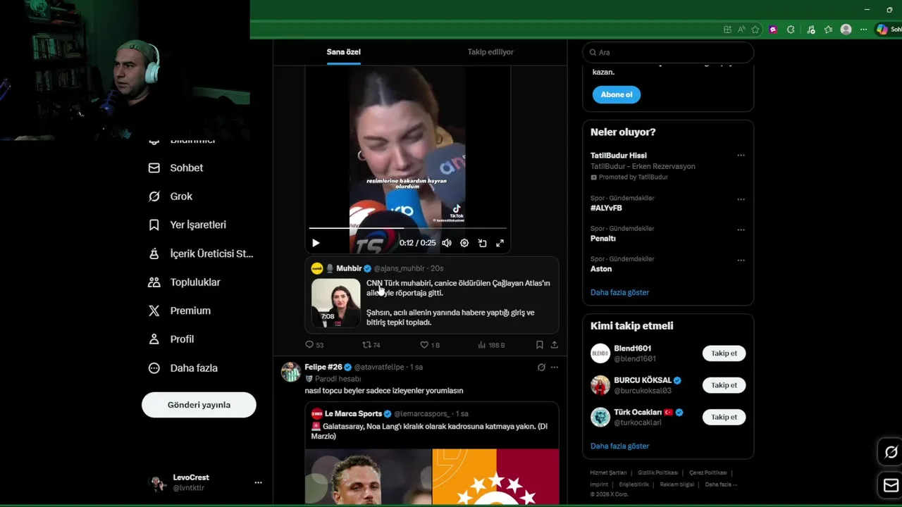Image resolution: width=902 pixels, height=507 pixels.
Task: Open the Aston trending topic
Action: click(601, 269)
